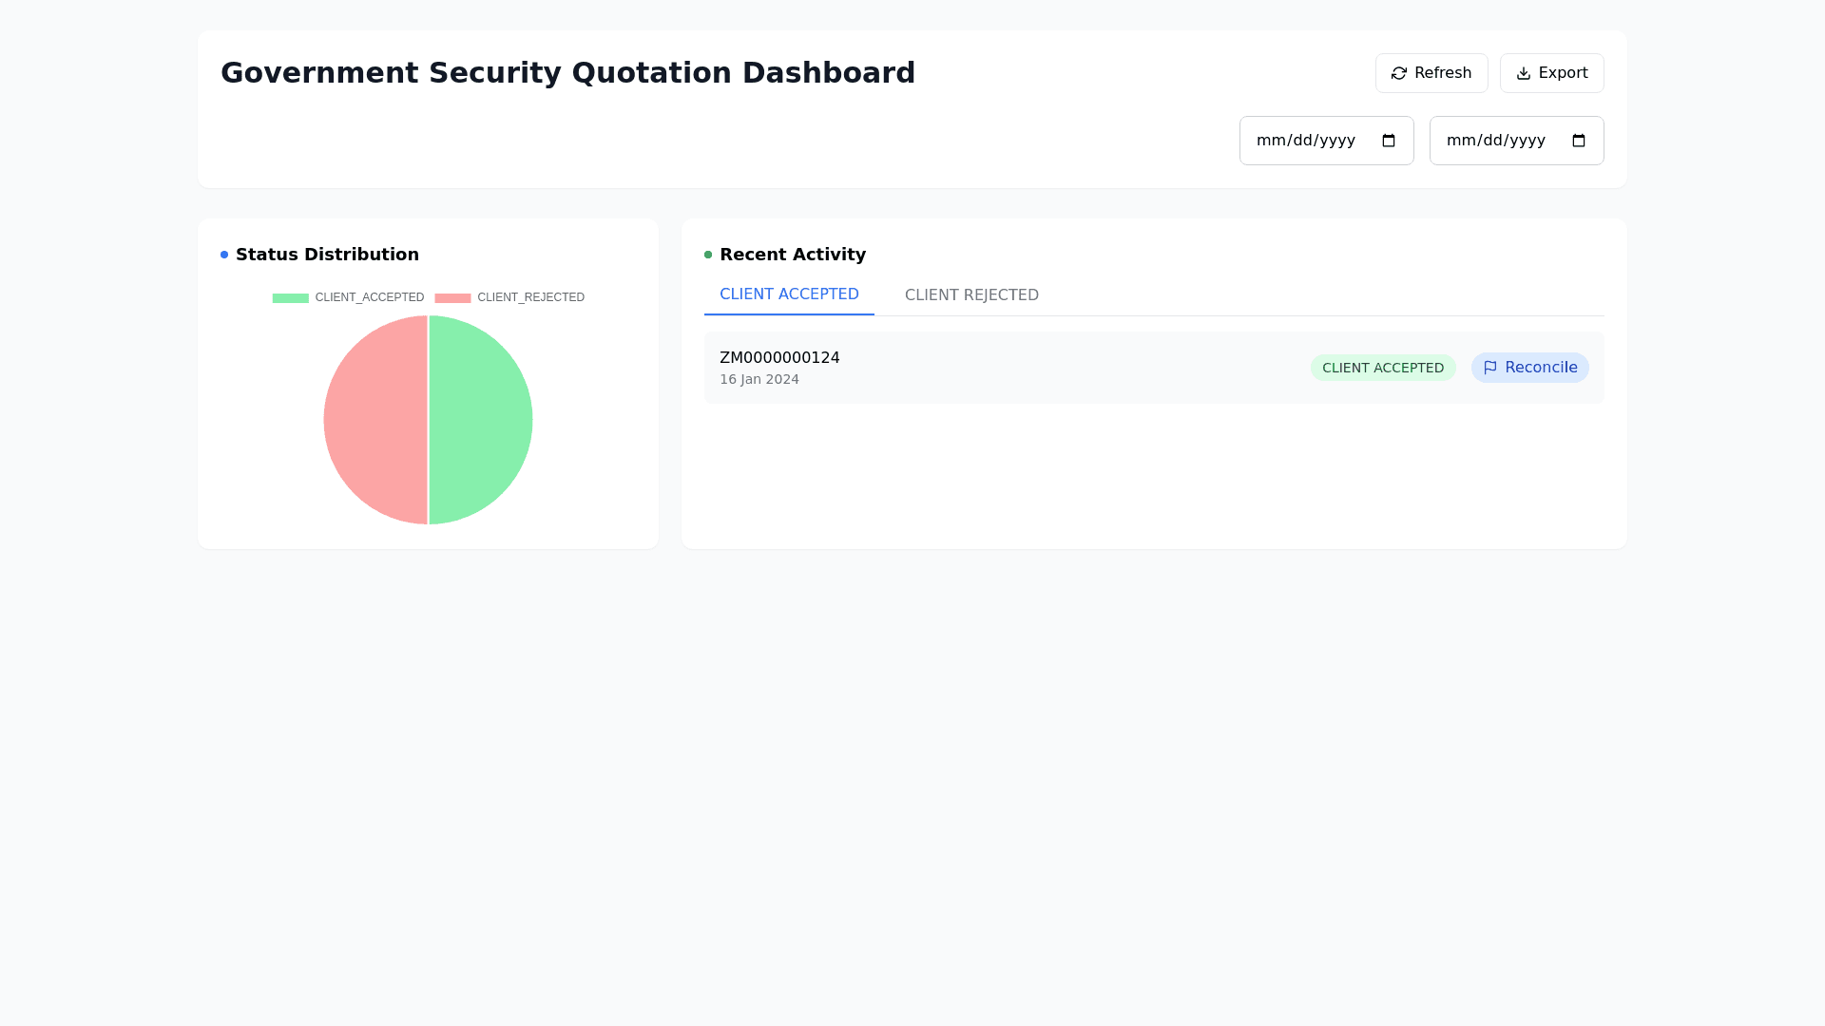Click Reconcile for quotation ZM0000000124
1825x1026 pixels.
1529,368
